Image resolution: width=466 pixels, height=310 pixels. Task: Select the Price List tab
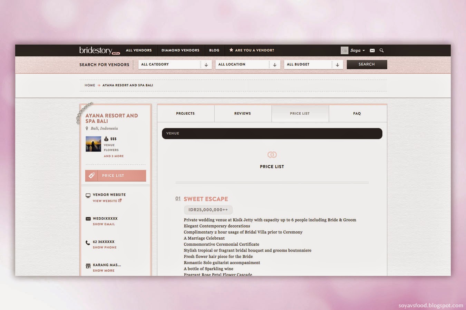point(300,113)
